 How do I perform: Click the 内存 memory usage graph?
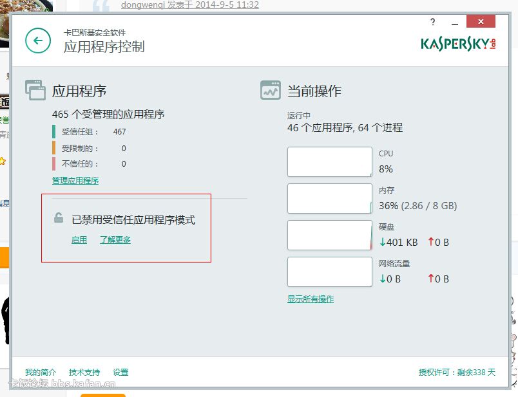[330, 198]
